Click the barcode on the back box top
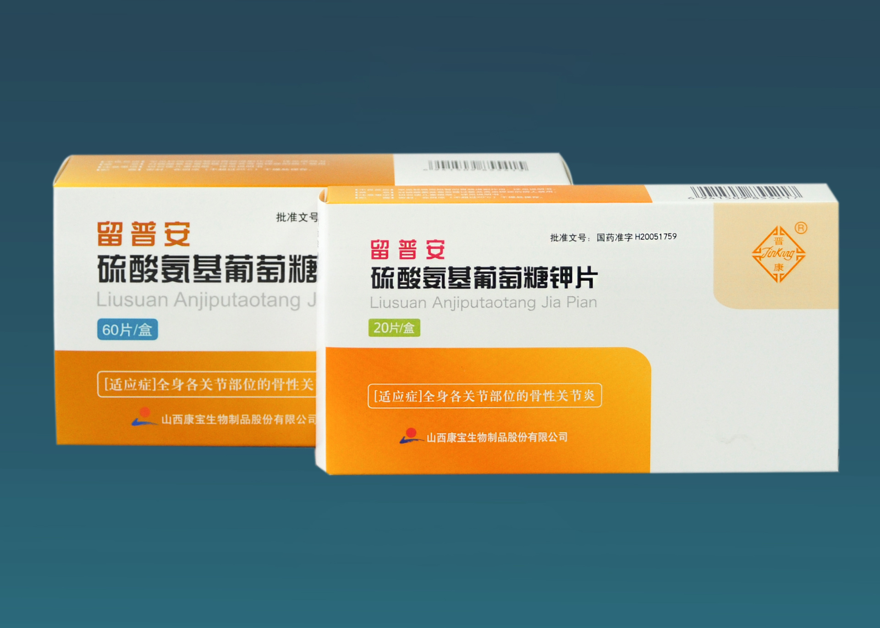 click(476, 165)
